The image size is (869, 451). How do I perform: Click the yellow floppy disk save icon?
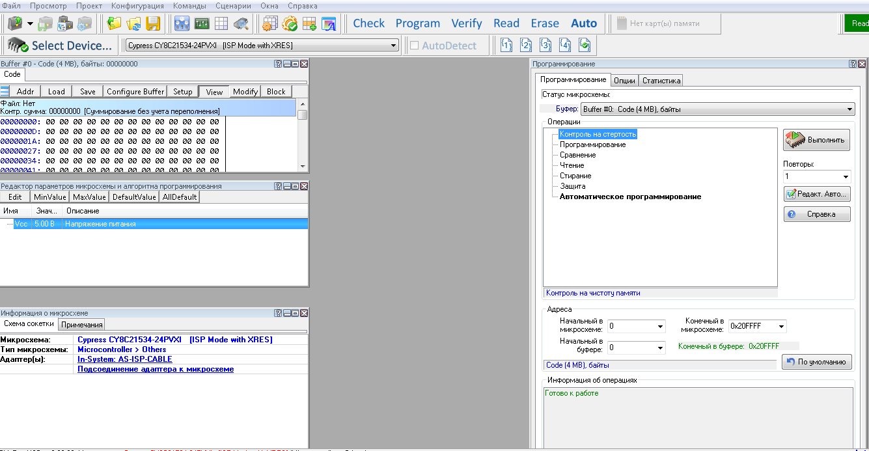point(153,24)
